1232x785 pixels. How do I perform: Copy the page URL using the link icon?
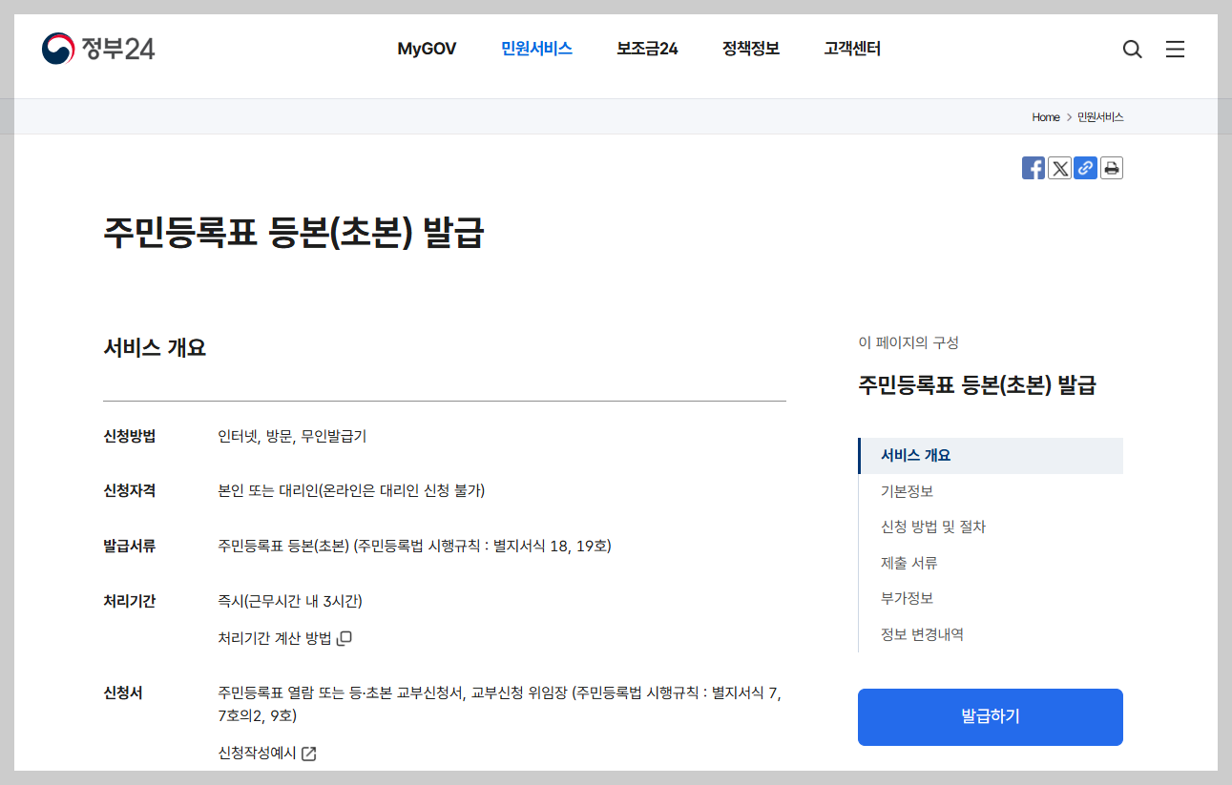point(1085,167)
